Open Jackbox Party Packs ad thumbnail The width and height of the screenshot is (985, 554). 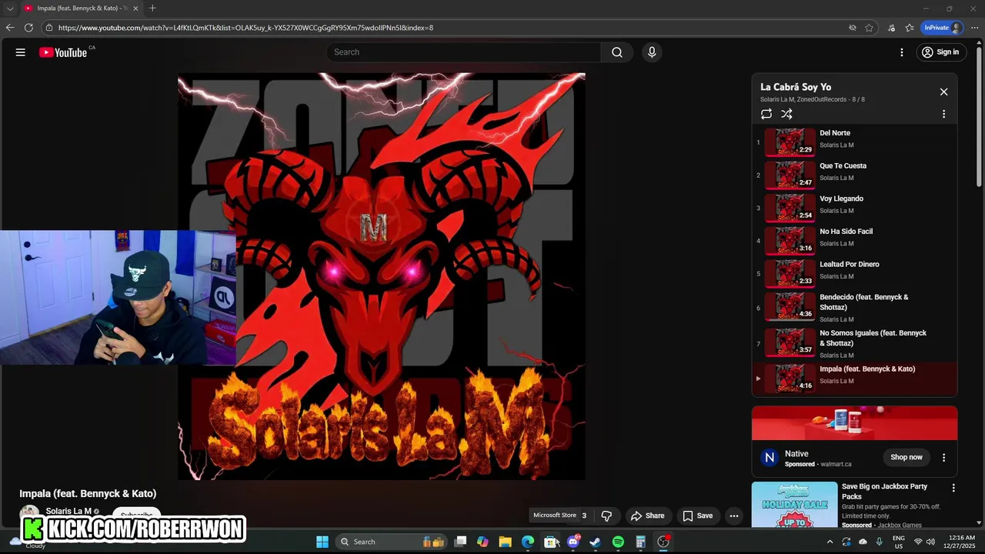point(794,505)
